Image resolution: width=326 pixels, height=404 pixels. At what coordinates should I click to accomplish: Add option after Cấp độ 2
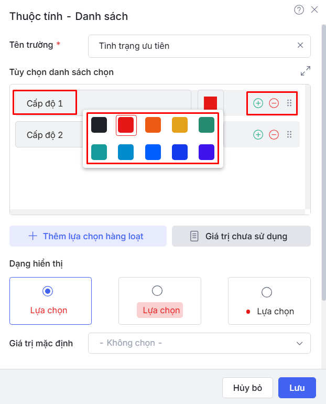click(x=258, y=135)
